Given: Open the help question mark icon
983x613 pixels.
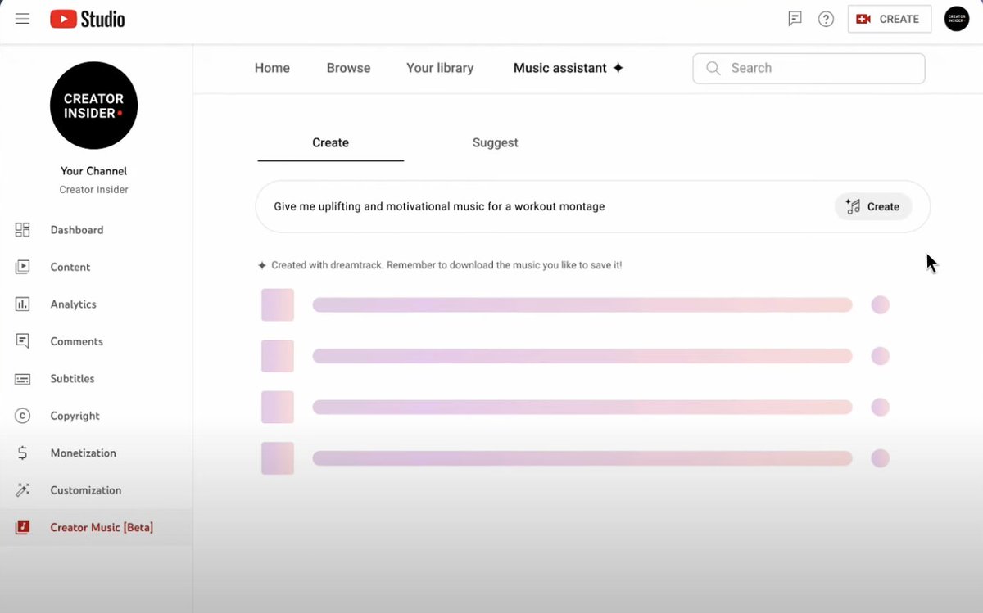Looking at the screenshot, I should point(826,19).
